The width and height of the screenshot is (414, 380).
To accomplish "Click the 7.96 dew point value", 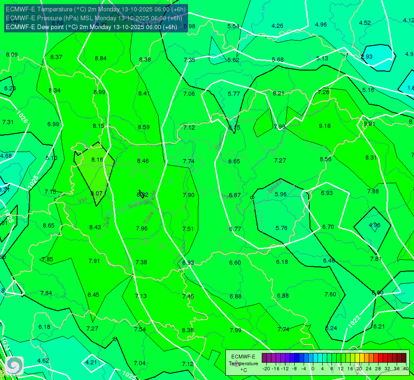I will point(142,228).
